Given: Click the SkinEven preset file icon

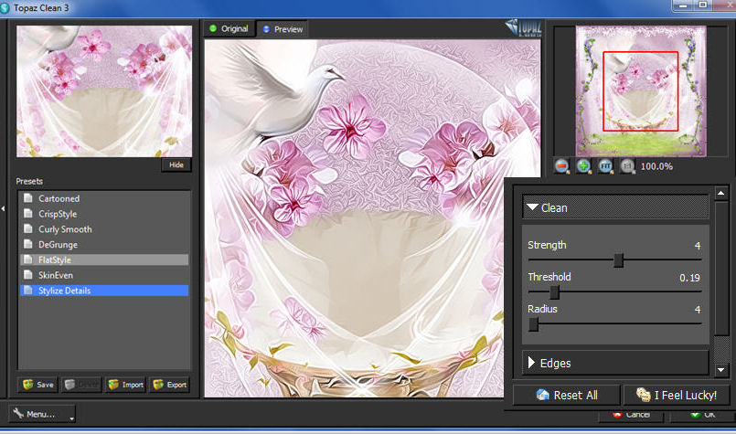Looking at the screenshot, I should [28, 275].
